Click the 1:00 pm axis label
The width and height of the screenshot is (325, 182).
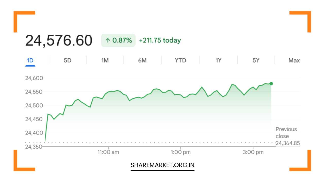181,152
